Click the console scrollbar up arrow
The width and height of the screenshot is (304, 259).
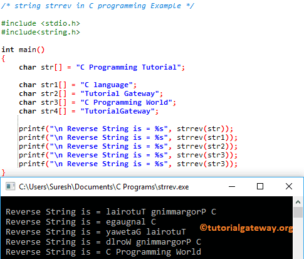pyautogui.click(x=298, y=202)
